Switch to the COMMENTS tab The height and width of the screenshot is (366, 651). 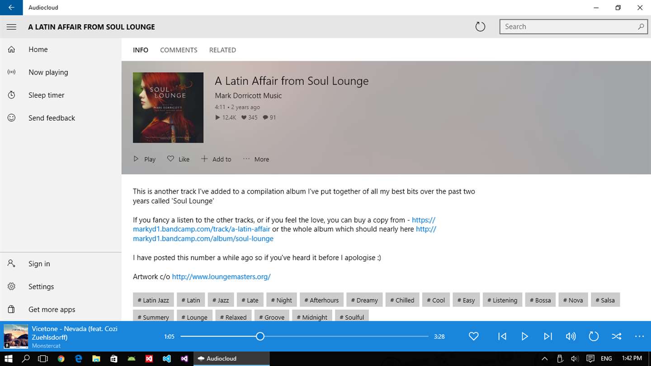coord(179,50)
